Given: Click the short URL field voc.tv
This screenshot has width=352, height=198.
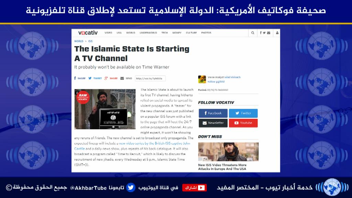Looking at the screenshot, I should tap(150, 78).
